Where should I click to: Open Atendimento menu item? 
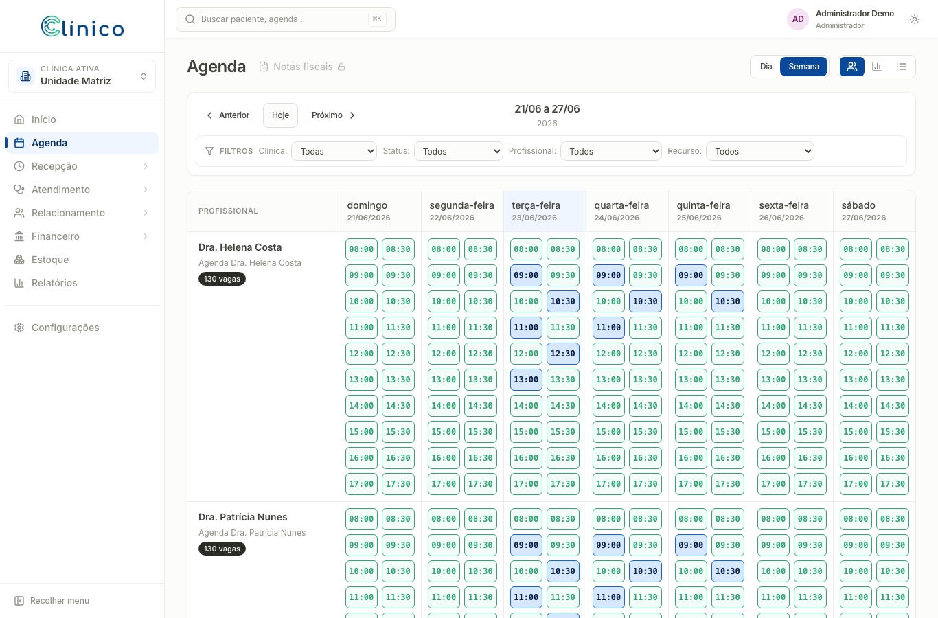82,190
